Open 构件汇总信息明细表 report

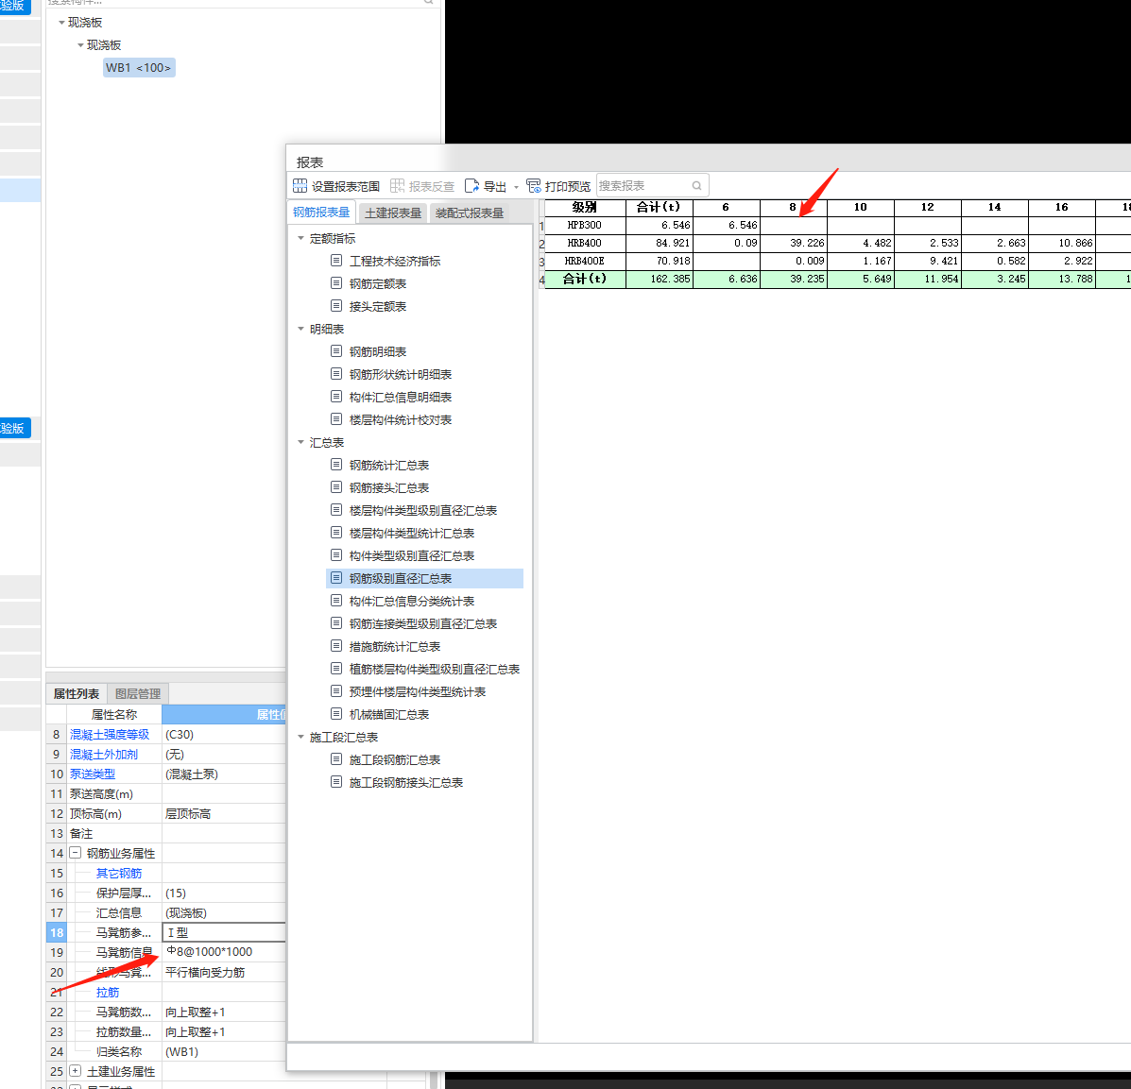tap(401, 398)
